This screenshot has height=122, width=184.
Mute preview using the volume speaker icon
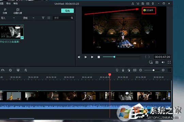click(x=163, y=62)
